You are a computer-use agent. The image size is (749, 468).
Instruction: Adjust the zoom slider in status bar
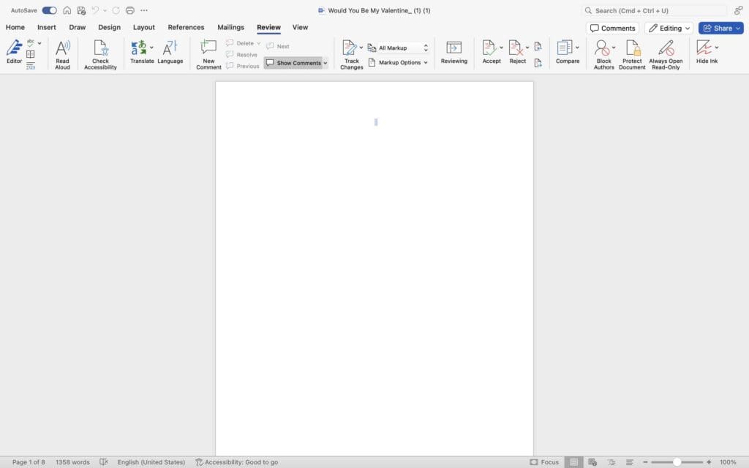677,462
